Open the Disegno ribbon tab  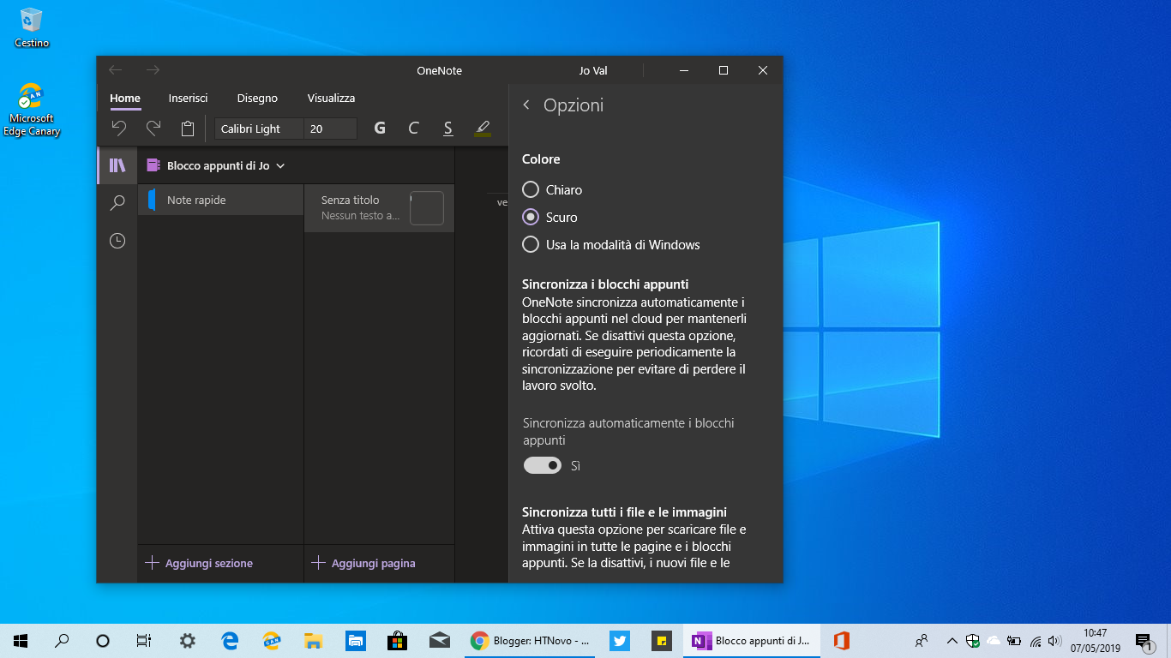pos(257,99)
